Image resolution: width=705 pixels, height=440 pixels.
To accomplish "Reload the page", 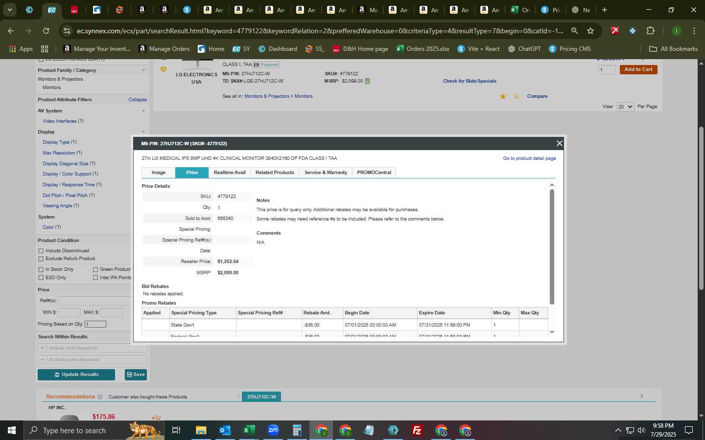I will pyautogui.click(x=46, y=31).
